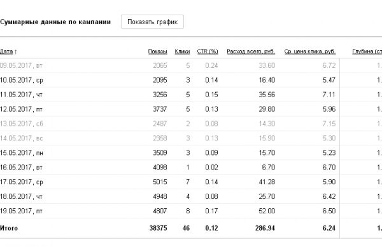This screenshot has height=247, width=382.
Task: Click average click price 6.50
Action: pyautogui.click(x=329, y=211)
